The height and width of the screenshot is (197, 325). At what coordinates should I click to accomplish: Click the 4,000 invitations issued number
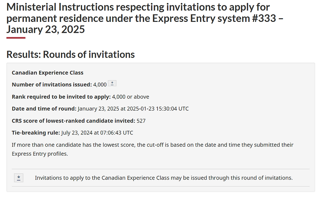click(100, 85)
